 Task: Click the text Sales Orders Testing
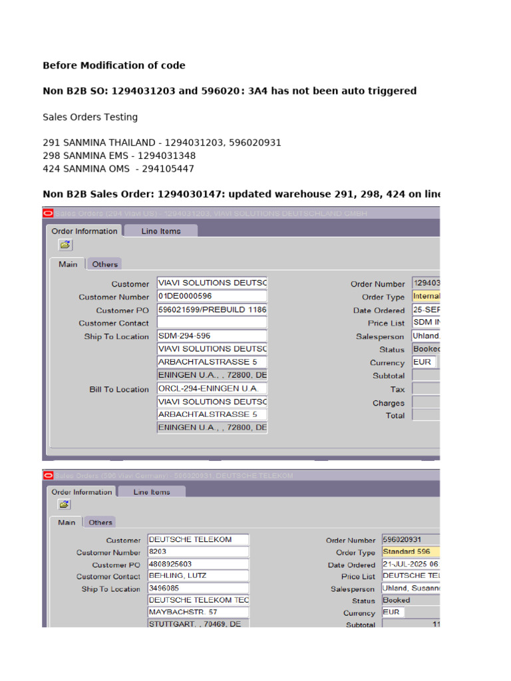coord(90,117)
